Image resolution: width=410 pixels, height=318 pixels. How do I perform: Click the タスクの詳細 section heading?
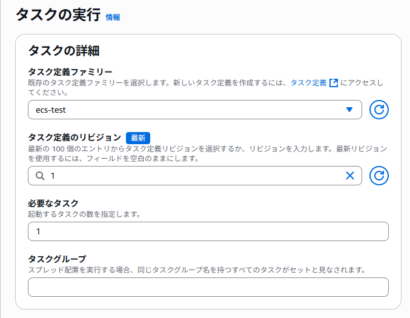64,50
